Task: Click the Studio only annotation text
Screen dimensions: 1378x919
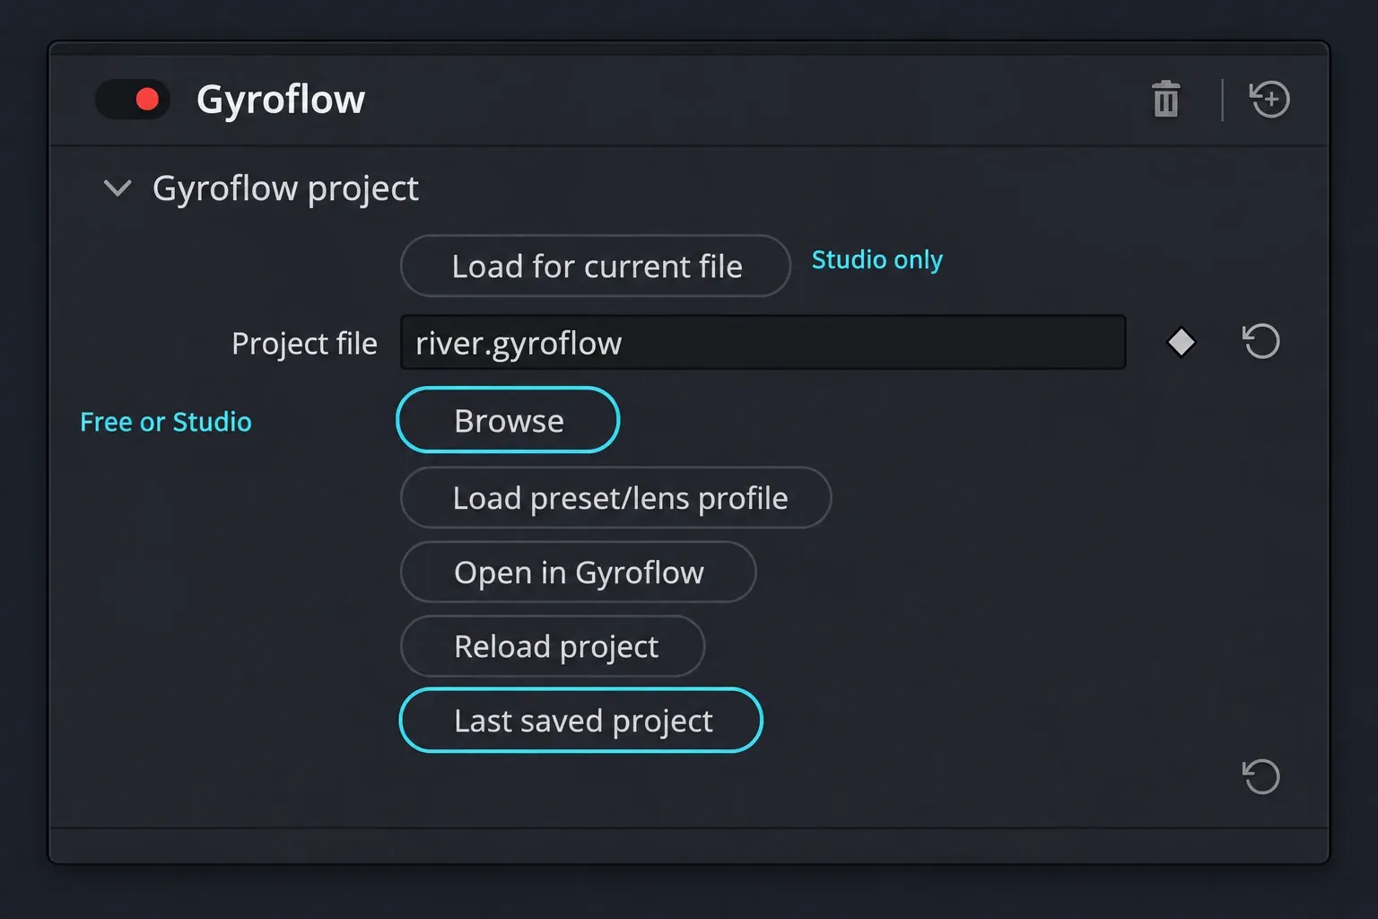Action: (x=877, y=259)
